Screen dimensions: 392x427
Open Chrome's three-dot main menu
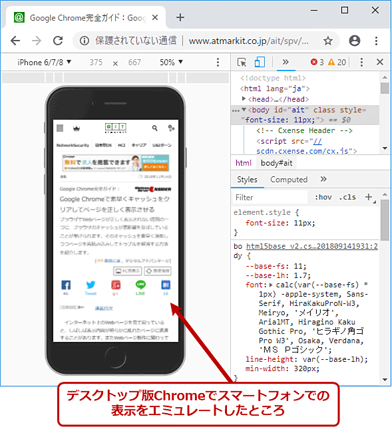[x=376, y=41]
